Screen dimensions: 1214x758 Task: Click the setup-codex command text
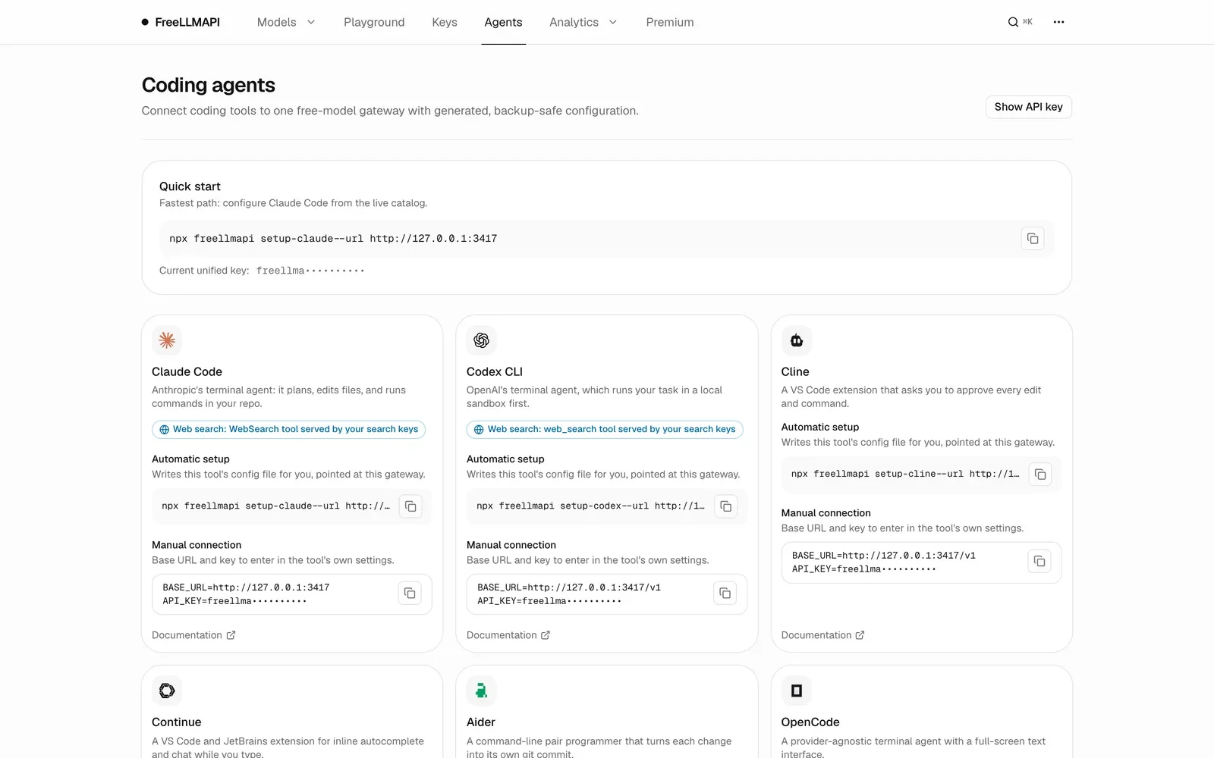pyautogui.click(x=590, y=506)
